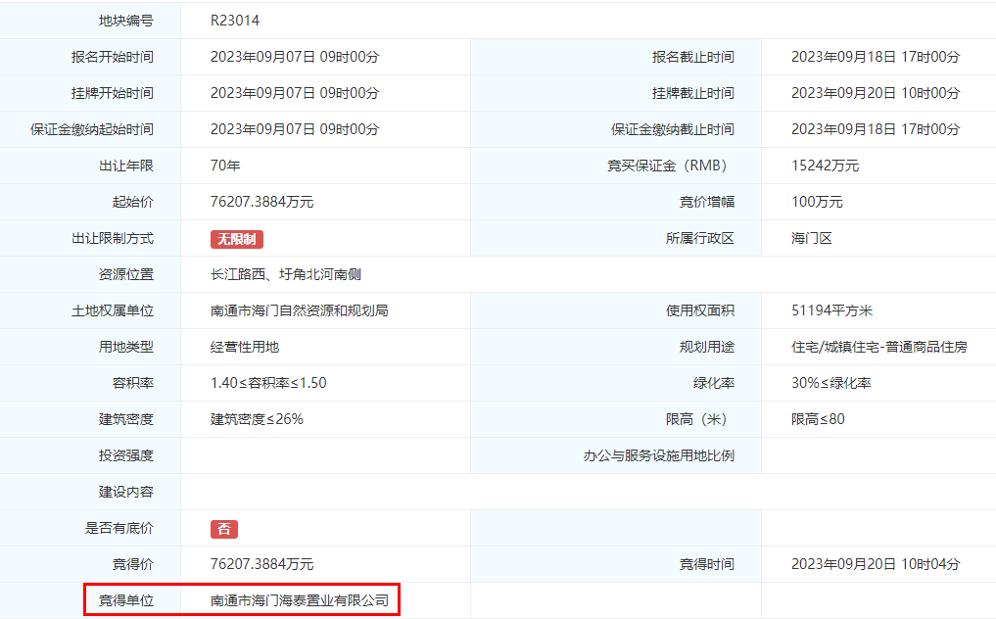Viewport: 996px width, 619px height.
Task: Click the location text 长江路西、圩角北河南侧
Action: [286, 274]
